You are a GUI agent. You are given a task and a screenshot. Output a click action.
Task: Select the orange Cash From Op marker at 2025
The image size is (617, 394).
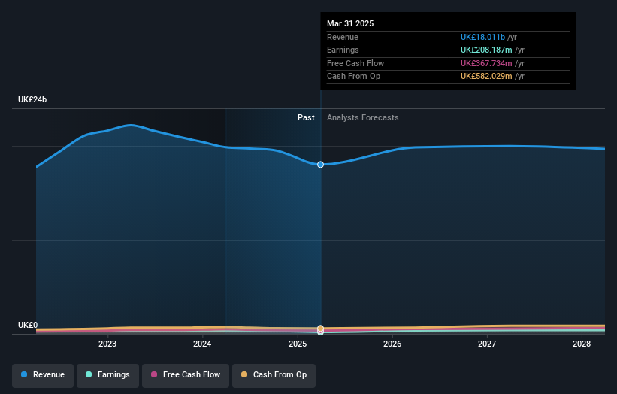tap(321, 329)
